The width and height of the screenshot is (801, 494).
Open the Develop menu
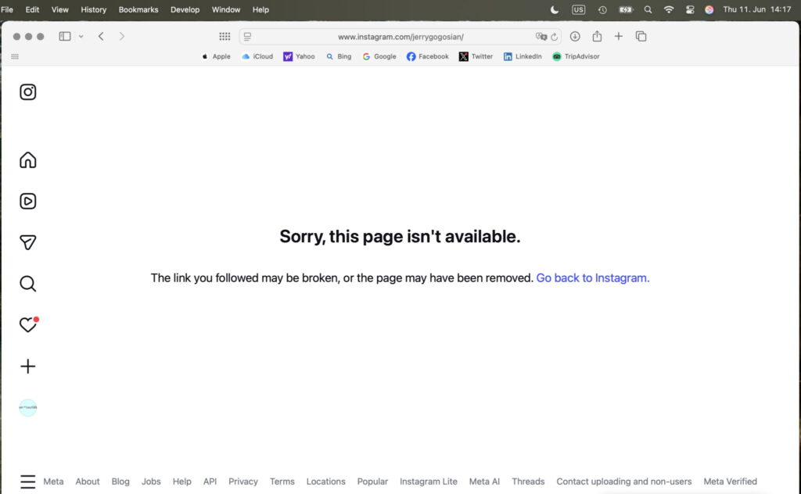(x=185, y=9)
